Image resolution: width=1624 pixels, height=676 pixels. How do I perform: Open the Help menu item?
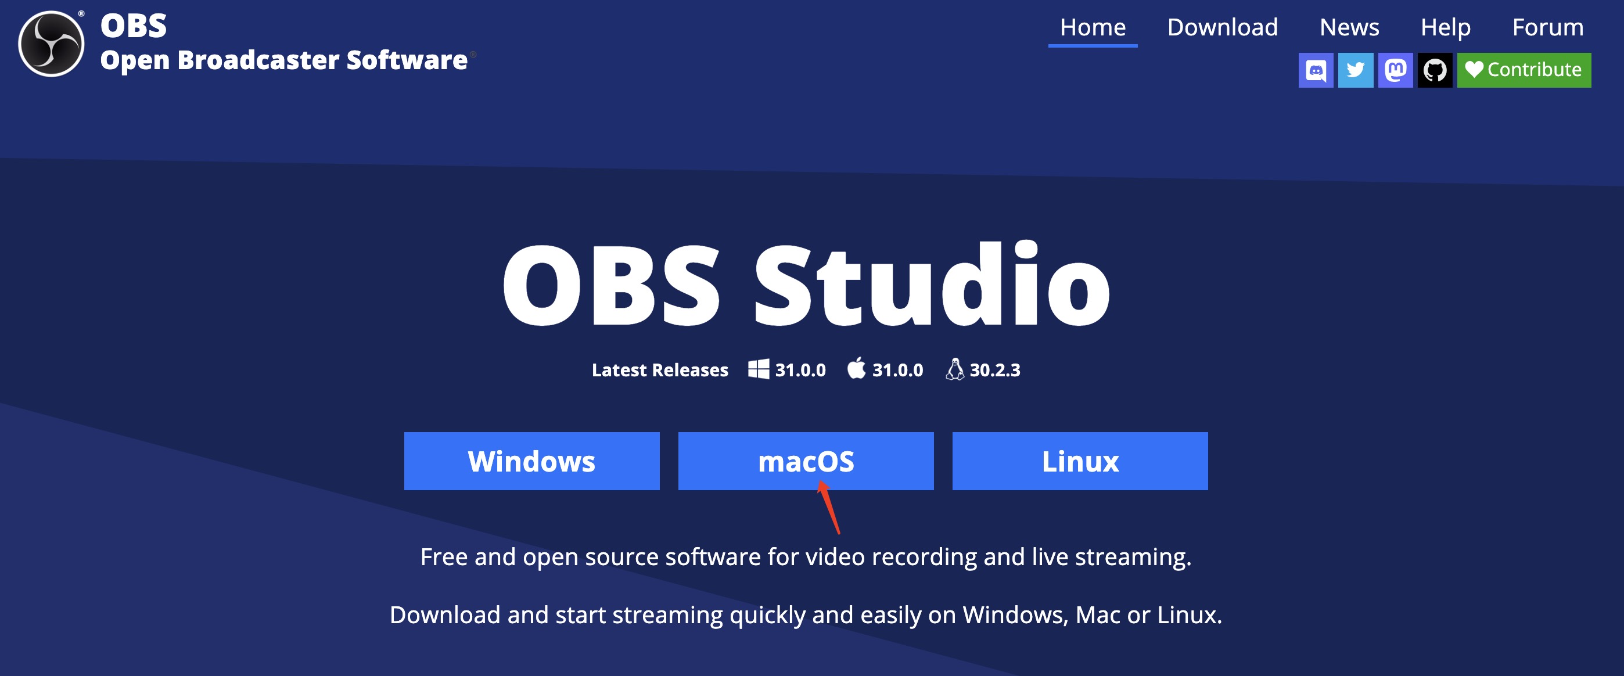tap(1445, 27)
